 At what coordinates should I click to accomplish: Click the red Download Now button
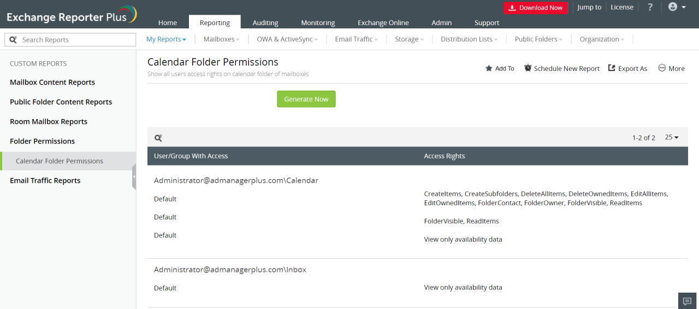coord(536,8)
